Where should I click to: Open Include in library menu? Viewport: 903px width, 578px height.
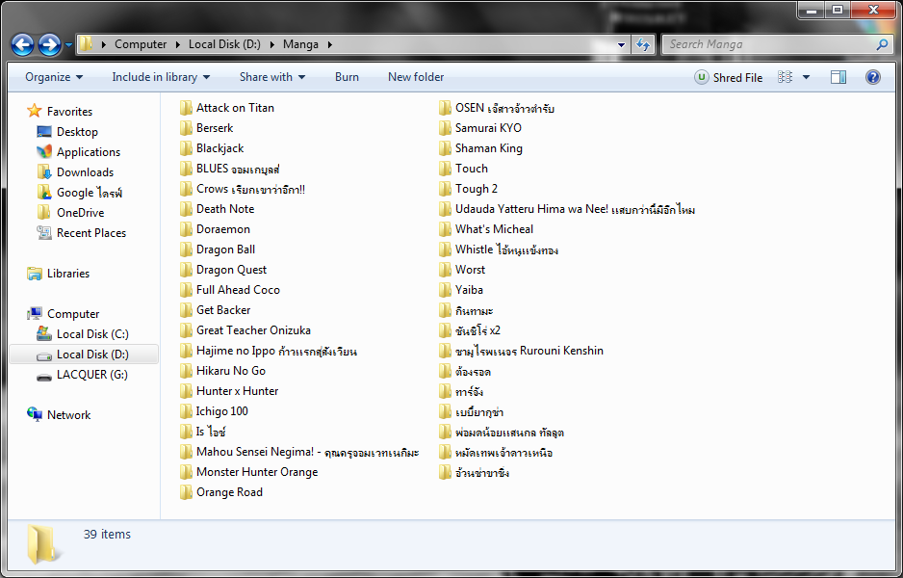point(161,77)
